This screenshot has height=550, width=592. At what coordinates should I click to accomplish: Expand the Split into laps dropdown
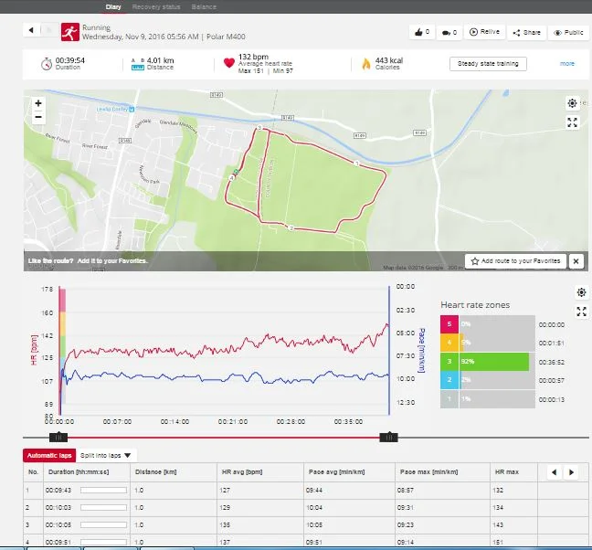tap(107, 454)
